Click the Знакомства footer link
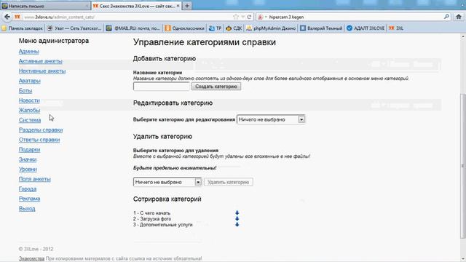The image size is (466, 262). point(31,259)
